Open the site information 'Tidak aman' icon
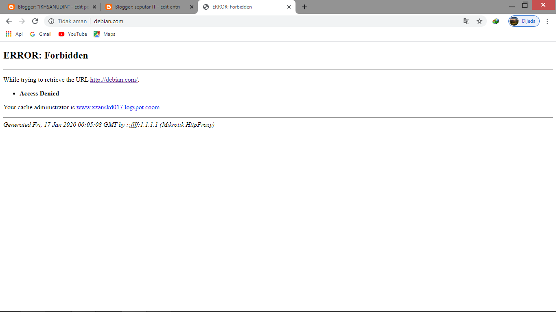The width and height of the screenshot is (556, 312). pos(51,21)
